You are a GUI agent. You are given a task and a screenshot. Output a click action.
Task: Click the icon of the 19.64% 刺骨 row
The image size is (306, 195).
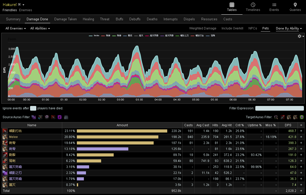(5, 143)
